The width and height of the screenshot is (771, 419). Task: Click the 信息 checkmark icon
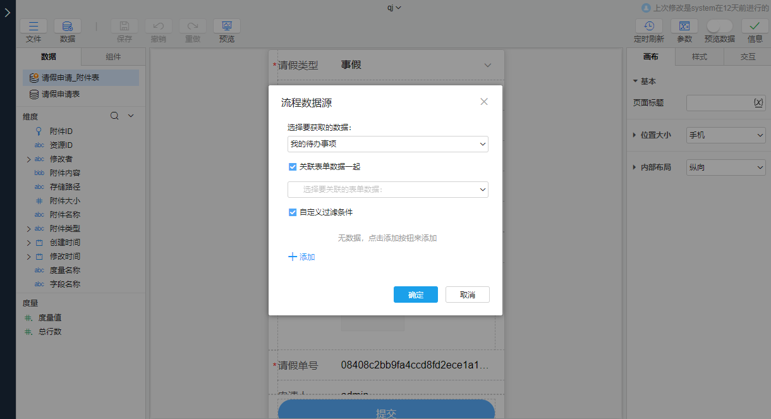(x=755, y=27)
